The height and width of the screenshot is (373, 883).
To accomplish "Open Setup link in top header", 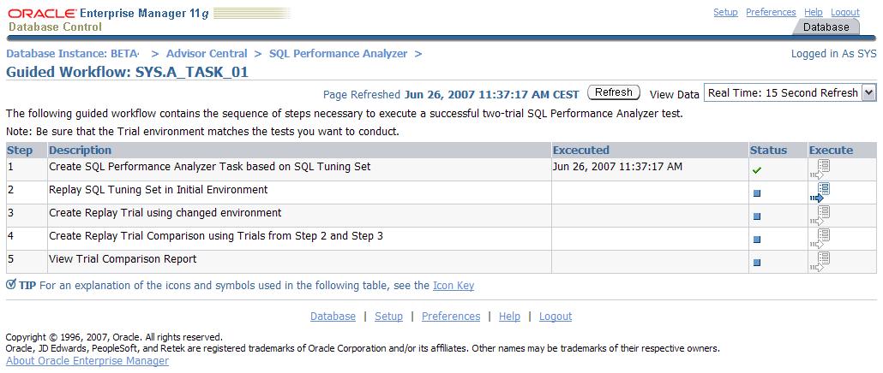I will 725,12.
